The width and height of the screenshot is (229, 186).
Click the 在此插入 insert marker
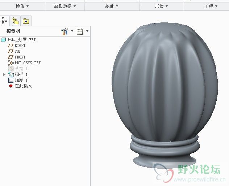point(23,86)
